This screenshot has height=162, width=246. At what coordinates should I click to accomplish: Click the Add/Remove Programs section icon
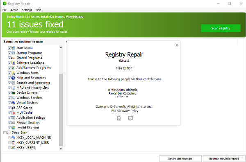point(14,68)
